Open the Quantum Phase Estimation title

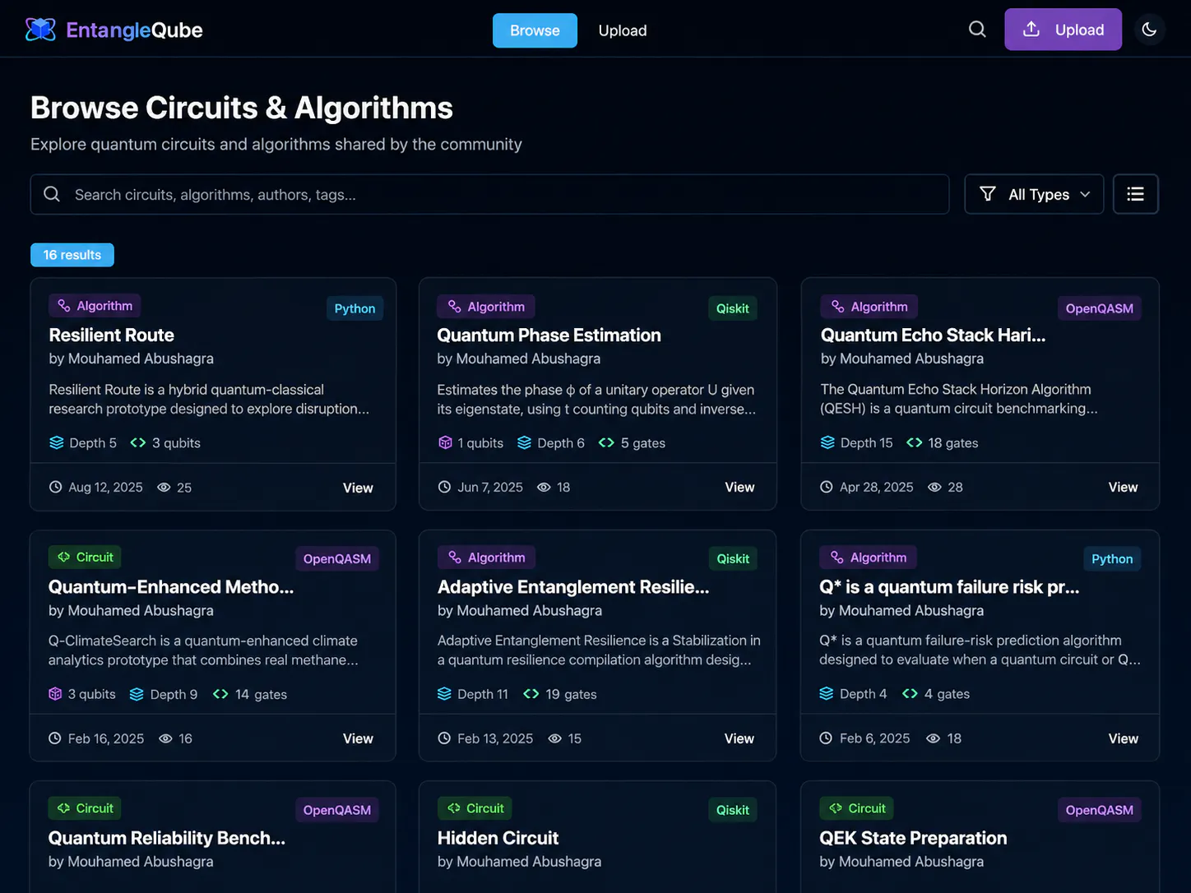click(x=549, y=335)
